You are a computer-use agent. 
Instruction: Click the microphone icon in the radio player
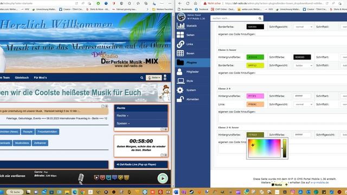81,178
